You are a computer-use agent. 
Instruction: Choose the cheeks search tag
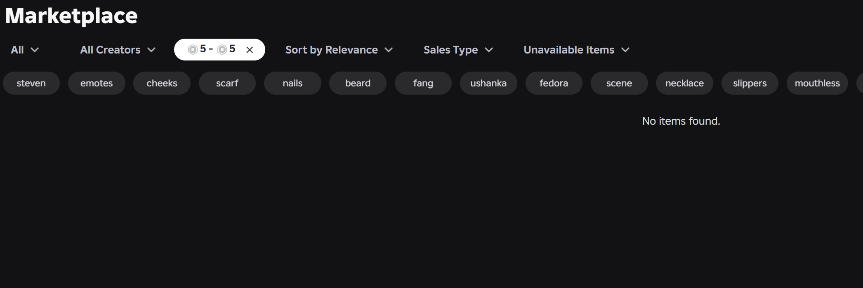coord(162,83)
